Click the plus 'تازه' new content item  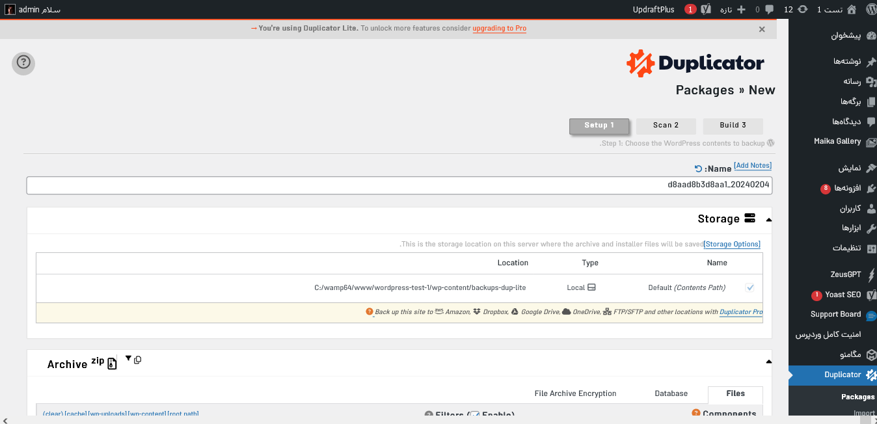coord(733,9)
